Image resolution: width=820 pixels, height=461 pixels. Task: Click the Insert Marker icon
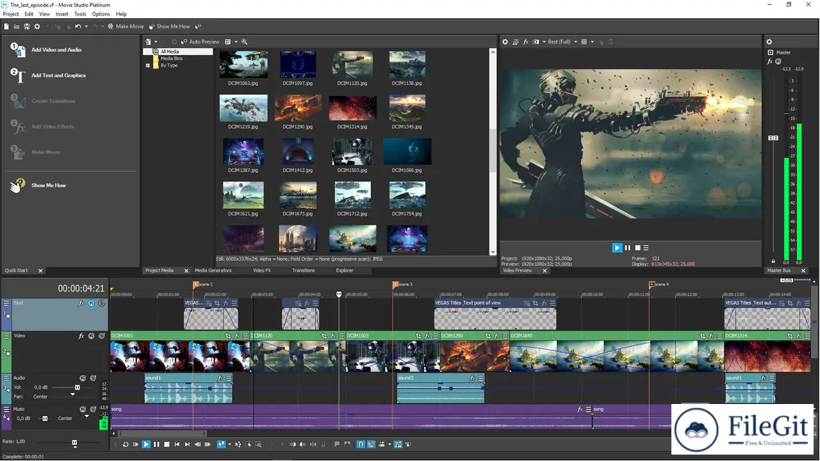pyautogui.click(x=337, y=444)
